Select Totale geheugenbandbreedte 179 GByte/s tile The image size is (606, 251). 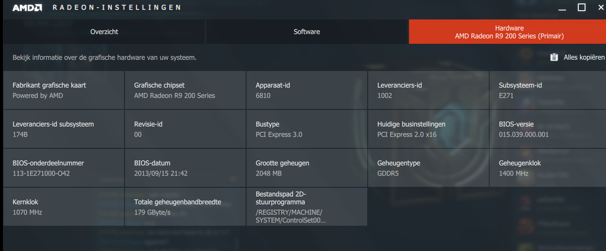click(185, 207)
